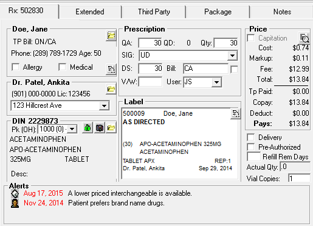The width and height of the screenshot is (313, 226).
Task: Click Dr. Patel, Ankita heading
Action: click(x=41, y=82)
